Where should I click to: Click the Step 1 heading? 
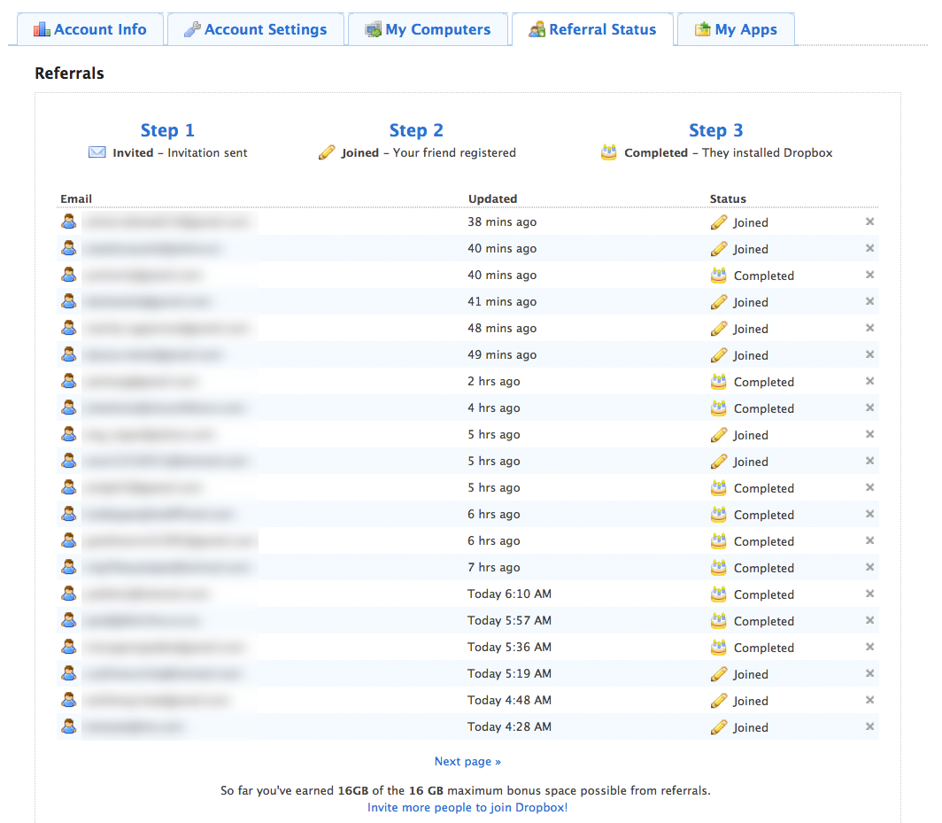click(x=167, y=130)
